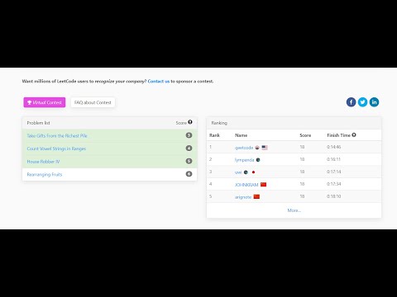The height and width of the screenshot is (297, 397).
Task: Click the Score column header in Ranking
Action: tap(305, 135)
